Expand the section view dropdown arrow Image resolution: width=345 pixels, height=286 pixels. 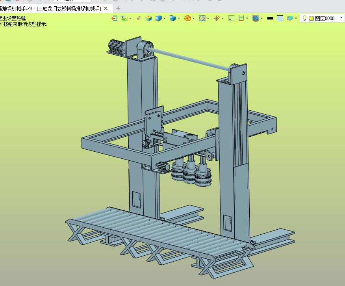click(208, 18)
